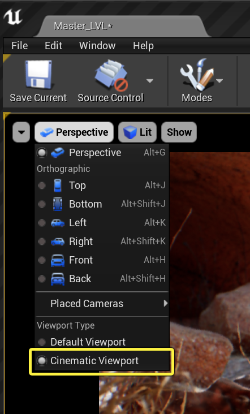Select the Cinematic Viewport radio button
The image size is (250, 414).
42,361
